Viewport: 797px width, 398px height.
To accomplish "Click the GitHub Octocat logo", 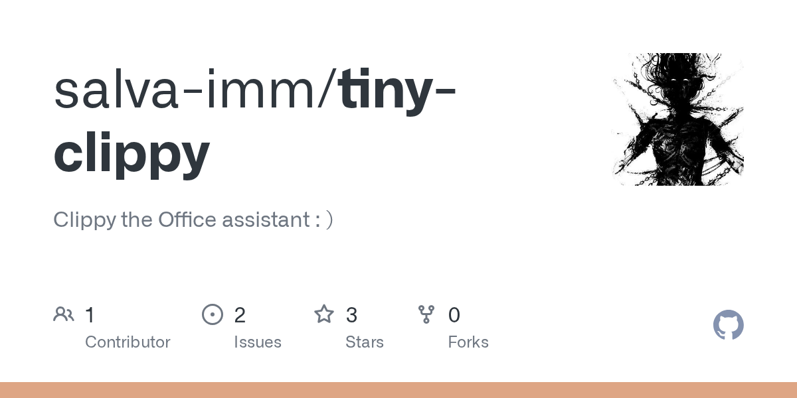I will tap(728, 325).
